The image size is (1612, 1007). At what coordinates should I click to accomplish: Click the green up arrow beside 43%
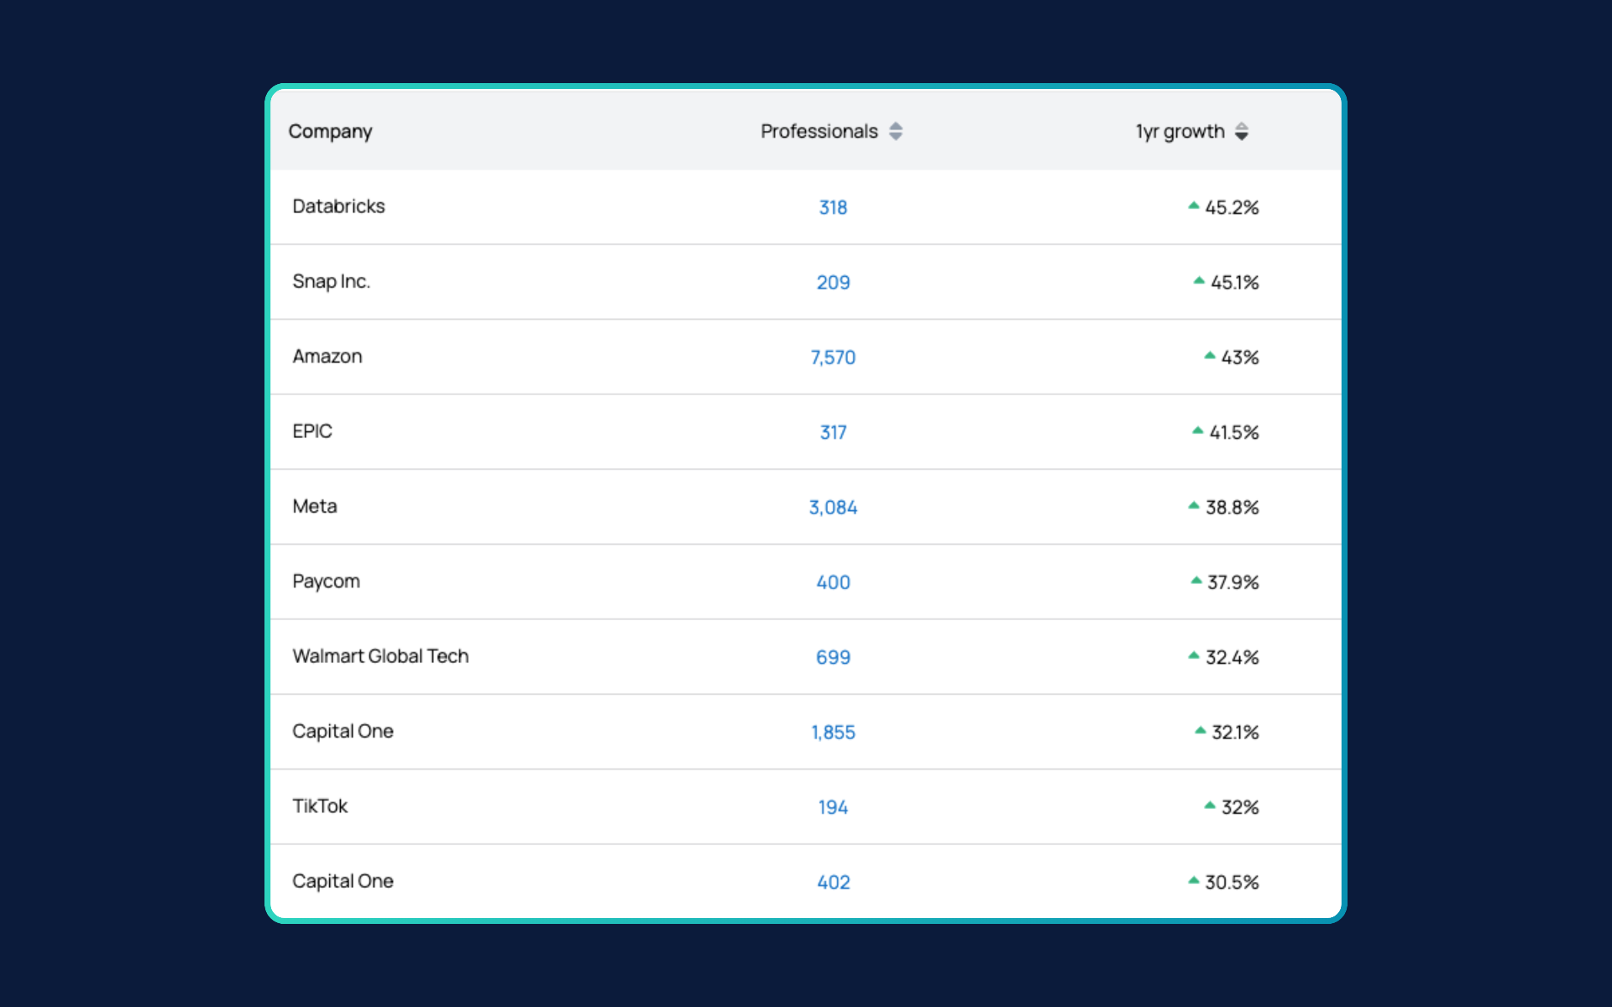point(1209,356)
